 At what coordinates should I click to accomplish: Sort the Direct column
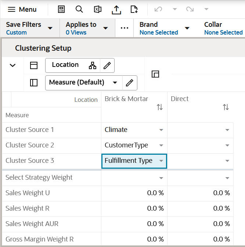226,107
